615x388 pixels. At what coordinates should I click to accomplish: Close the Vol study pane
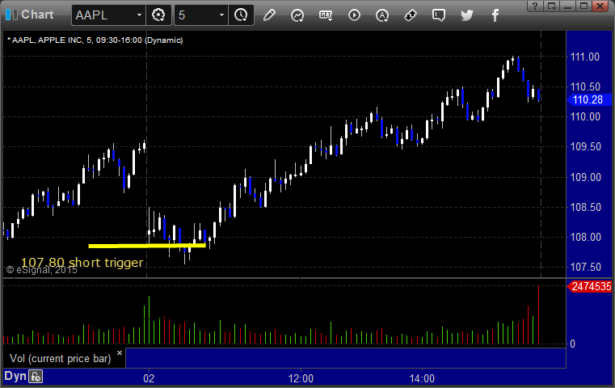[120, 352]
